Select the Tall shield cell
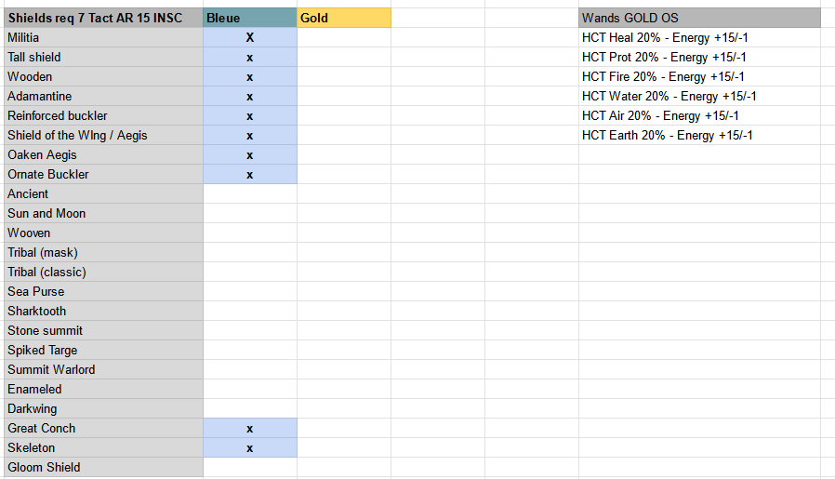Screen dimensions: 835x479 [x=101, y=58]
